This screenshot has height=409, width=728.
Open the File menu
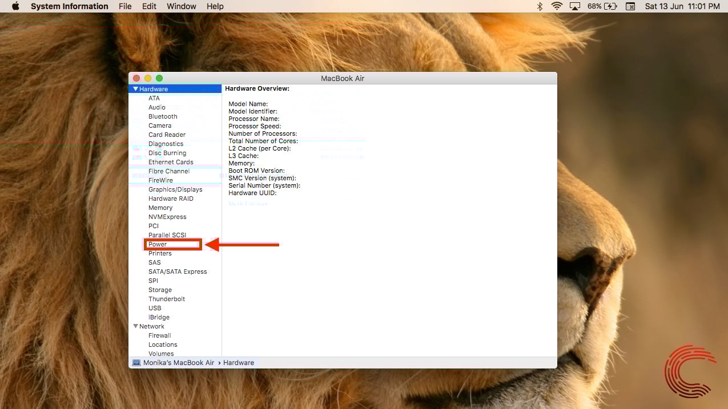click(x=125, y=6)
